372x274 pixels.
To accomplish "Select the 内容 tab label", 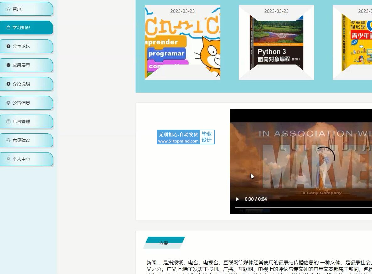I will tap(164, 243).
